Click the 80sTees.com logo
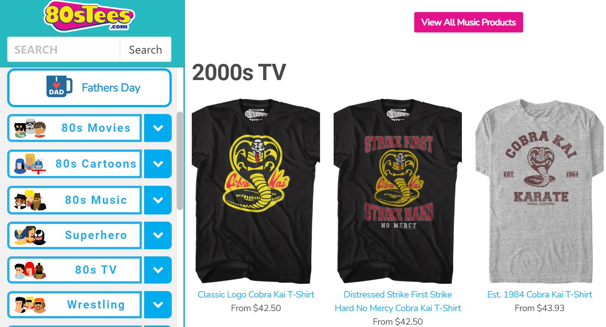606x327 pixels. point(89,16)
